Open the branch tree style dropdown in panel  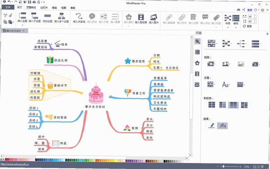241,43
